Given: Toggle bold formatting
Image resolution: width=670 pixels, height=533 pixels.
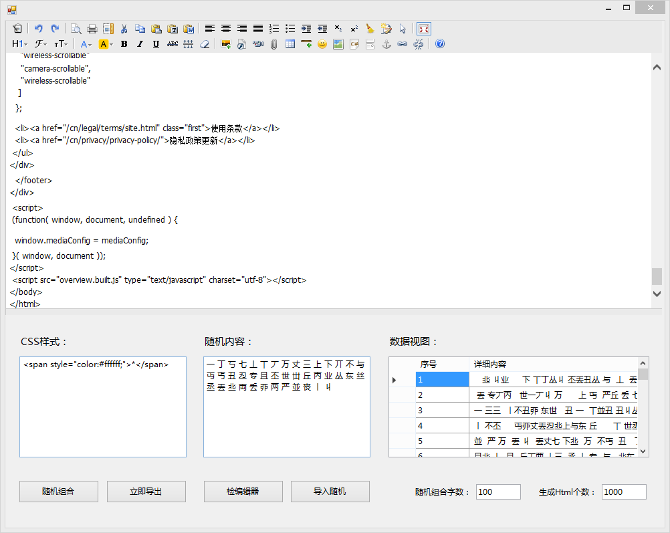Looking at the screenshot, I should click(x=124, y=44).
